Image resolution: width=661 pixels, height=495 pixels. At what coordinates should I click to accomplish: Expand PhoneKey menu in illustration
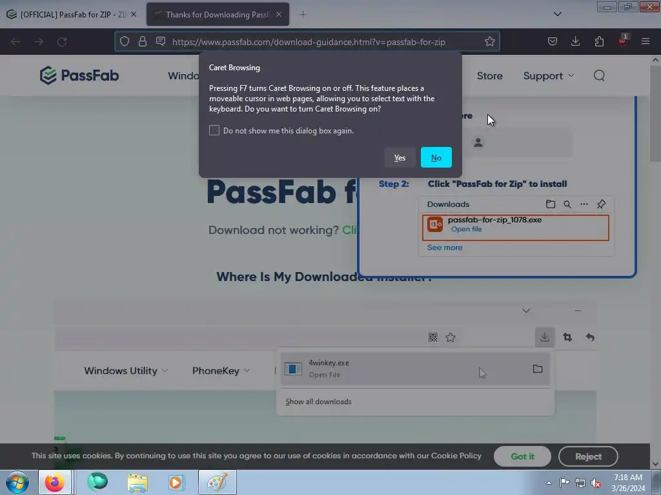pyautogui.click(x=221, y=371)
